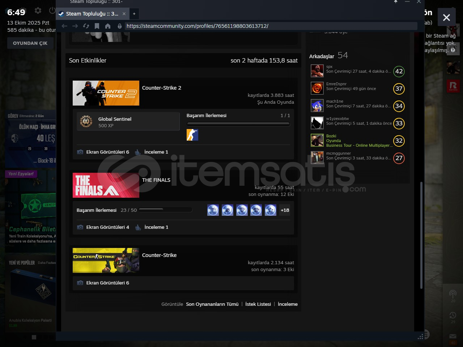Open the Global Sentinel badge
Image resolution: width=463 pixels, height=347 pixels.
pyautogui.click(x=128, y=121)
